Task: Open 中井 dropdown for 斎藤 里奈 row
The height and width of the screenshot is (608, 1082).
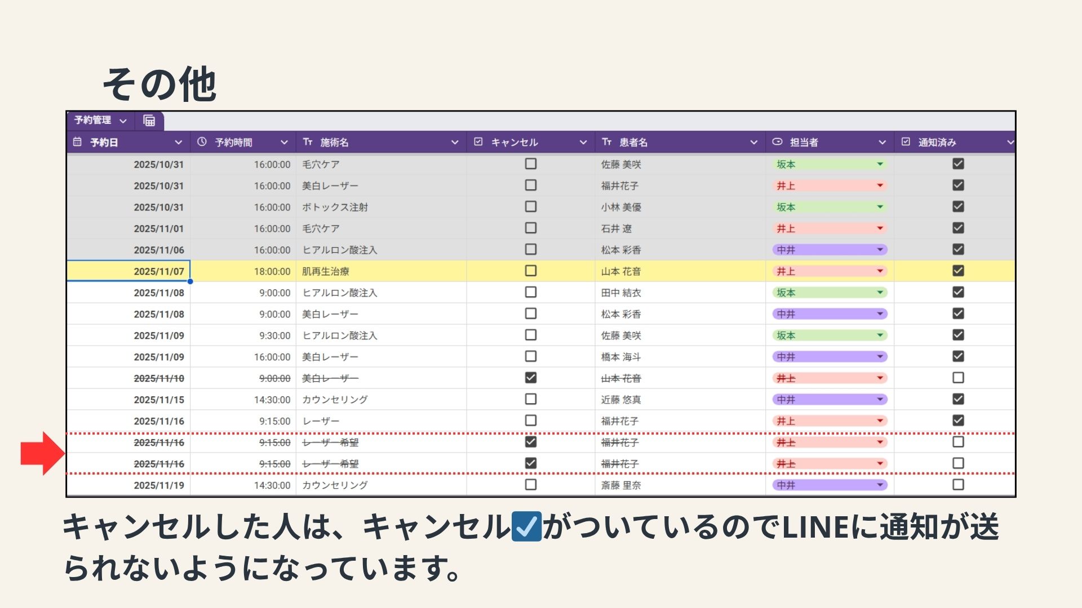Action: (x=880, y=485)
